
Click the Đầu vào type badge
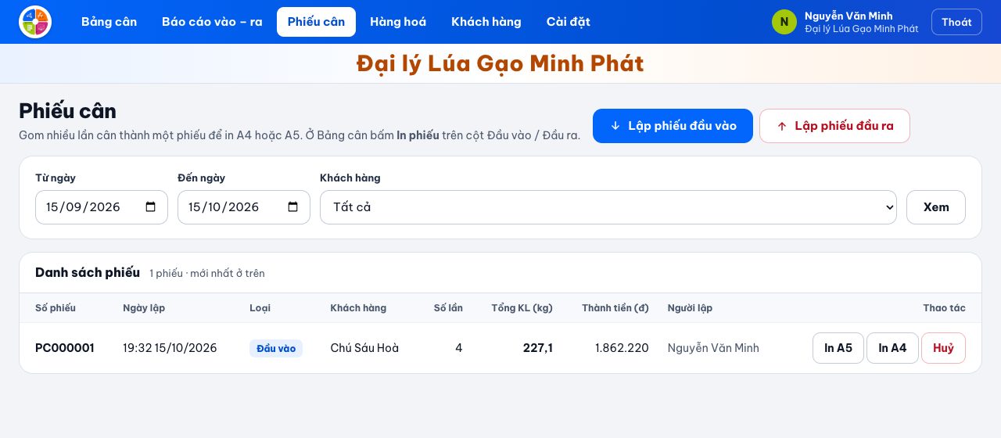pos(276,348)
